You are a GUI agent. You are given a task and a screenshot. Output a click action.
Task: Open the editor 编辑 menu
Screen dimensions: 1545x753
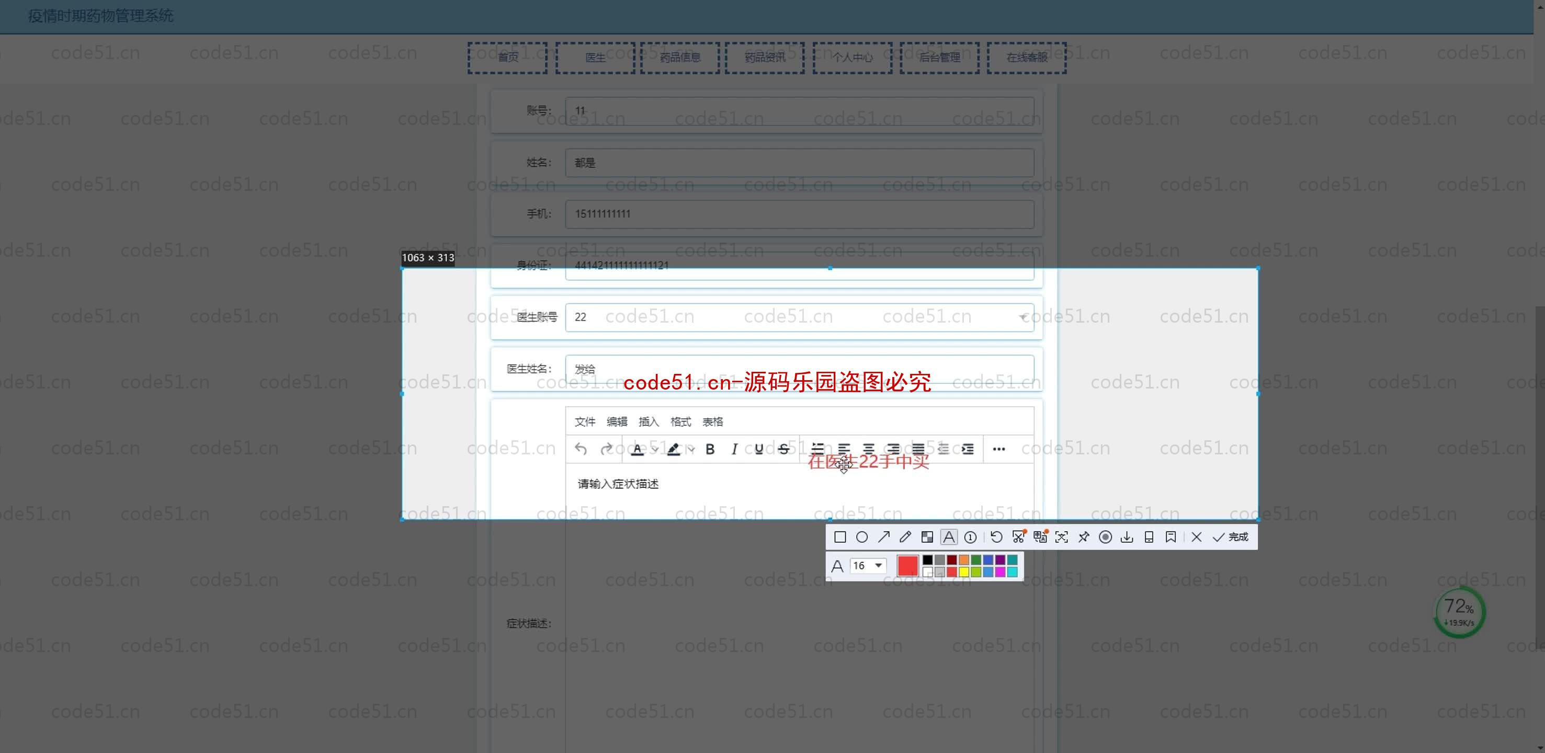point(617,421)
